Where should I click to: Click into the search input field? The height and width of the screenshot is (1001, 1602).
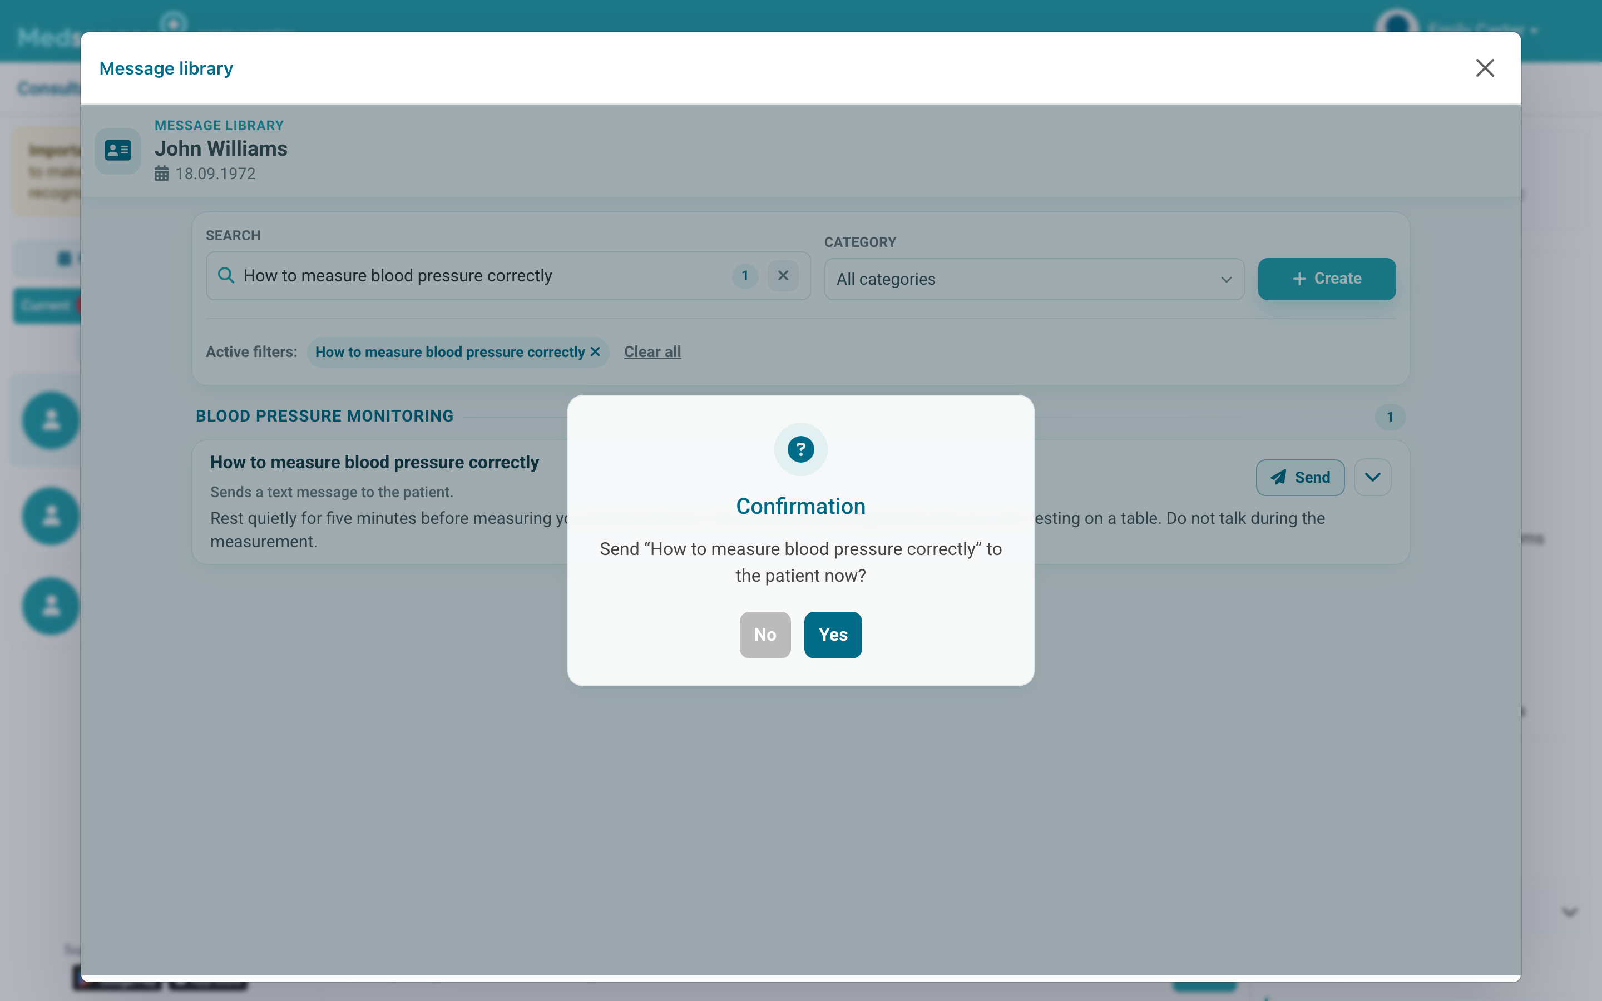pyautogui.click(x=508, y=275)
